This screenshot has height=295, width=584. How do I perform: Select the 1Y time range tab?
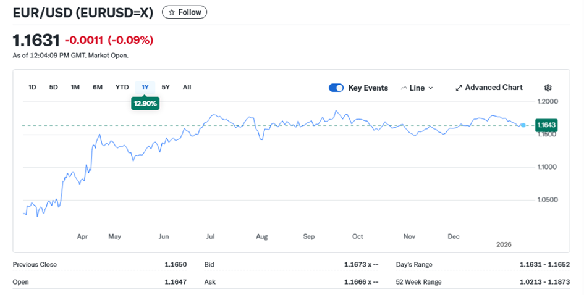tap(145, 88)
